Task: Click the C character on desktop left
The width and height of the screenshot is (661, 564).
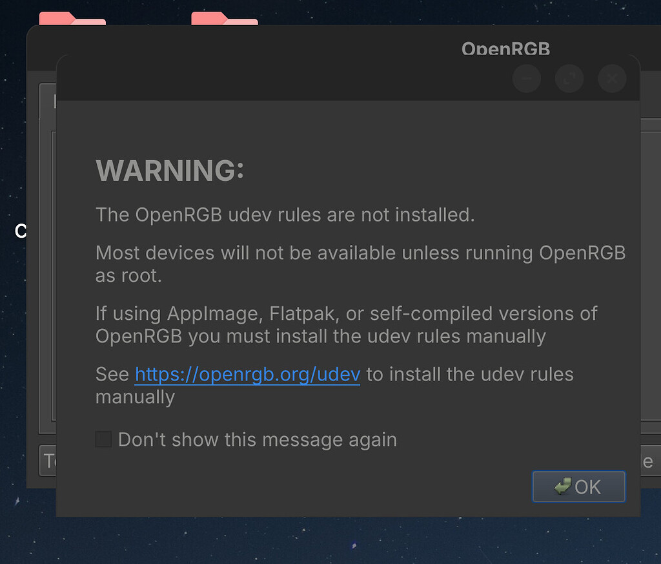Action: (21, 231)
